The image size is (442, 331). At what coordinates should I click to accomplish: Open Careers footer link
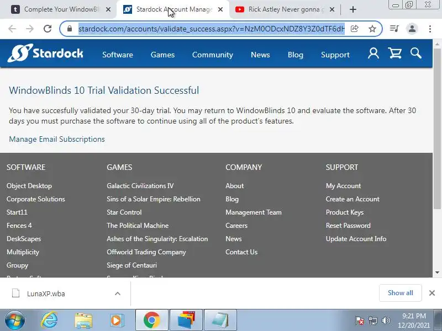[x=236, y=226]
